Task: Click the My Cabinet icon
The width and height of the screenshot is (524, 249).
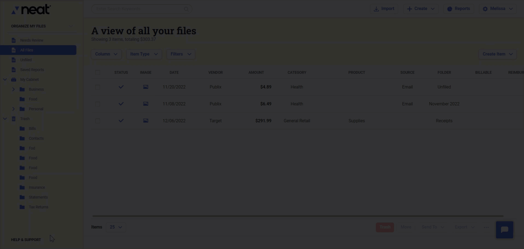Action: click(14, 79)
